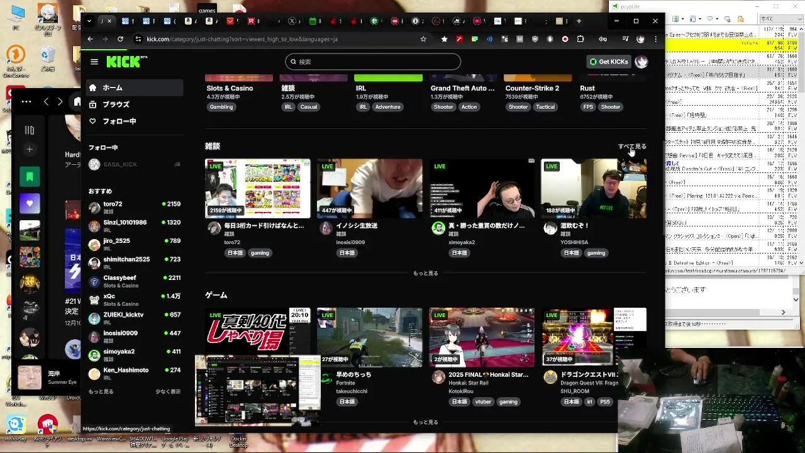805x453 pixels.
Task: Reload the page in browser
Action: (x=120, y=39)
